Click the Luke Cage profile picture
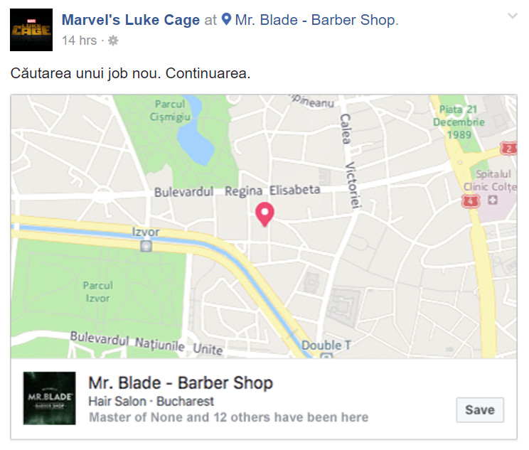This screenshot has width=529, height=450. click(31, 30)
